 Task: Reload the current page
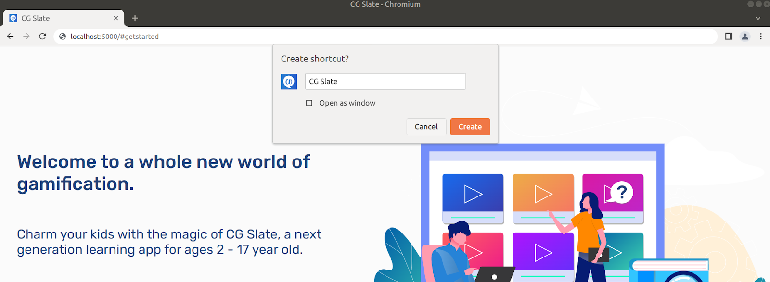coord(42,37)
